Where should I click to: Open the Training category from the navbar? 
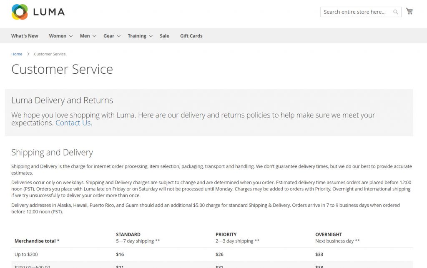click(138, 36)
